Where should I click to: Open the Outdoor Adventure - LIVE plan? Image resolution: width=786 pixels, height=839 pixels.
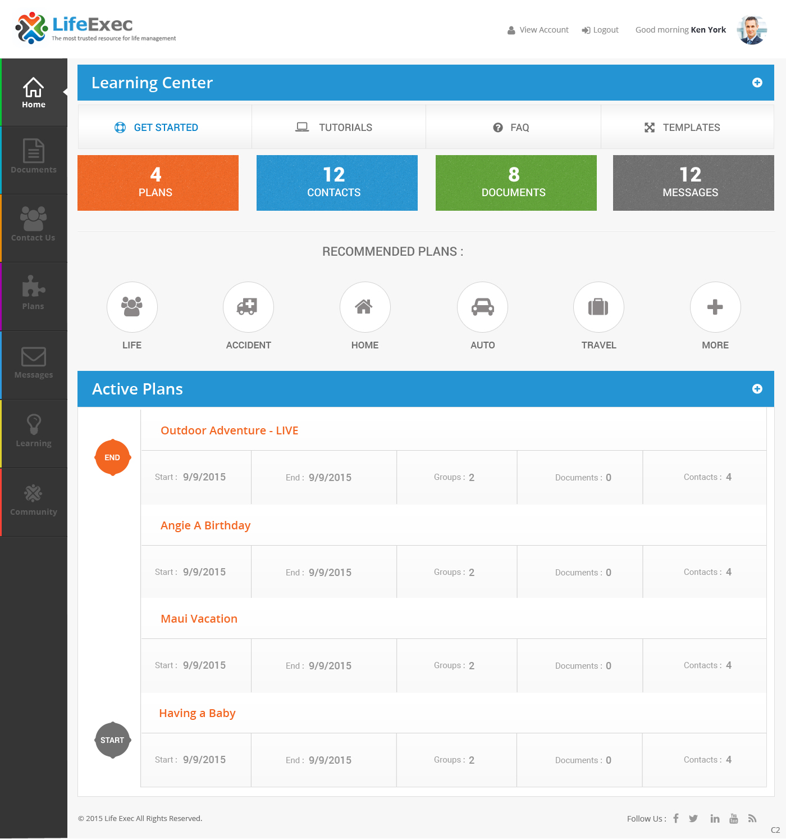click(x=229, y=430)
